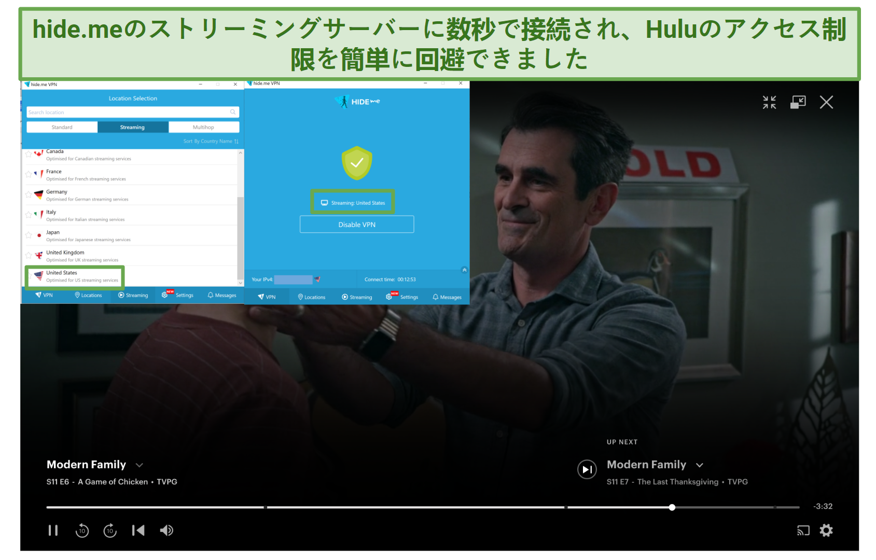Click the remaining time -3:32 display
This screenshot has height=560, width=876.
coord(823,506)
